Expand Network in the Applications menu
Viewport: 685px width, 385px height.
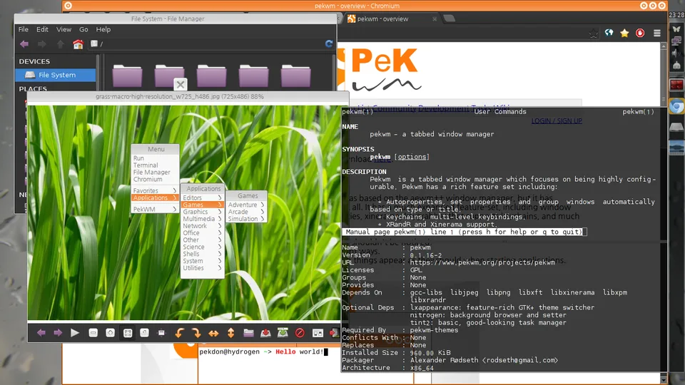click(x=202, y=226)
